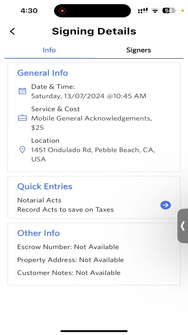Select the briefcase icon next to Service & Cost
Screen dimensions: 188x335
22,118
